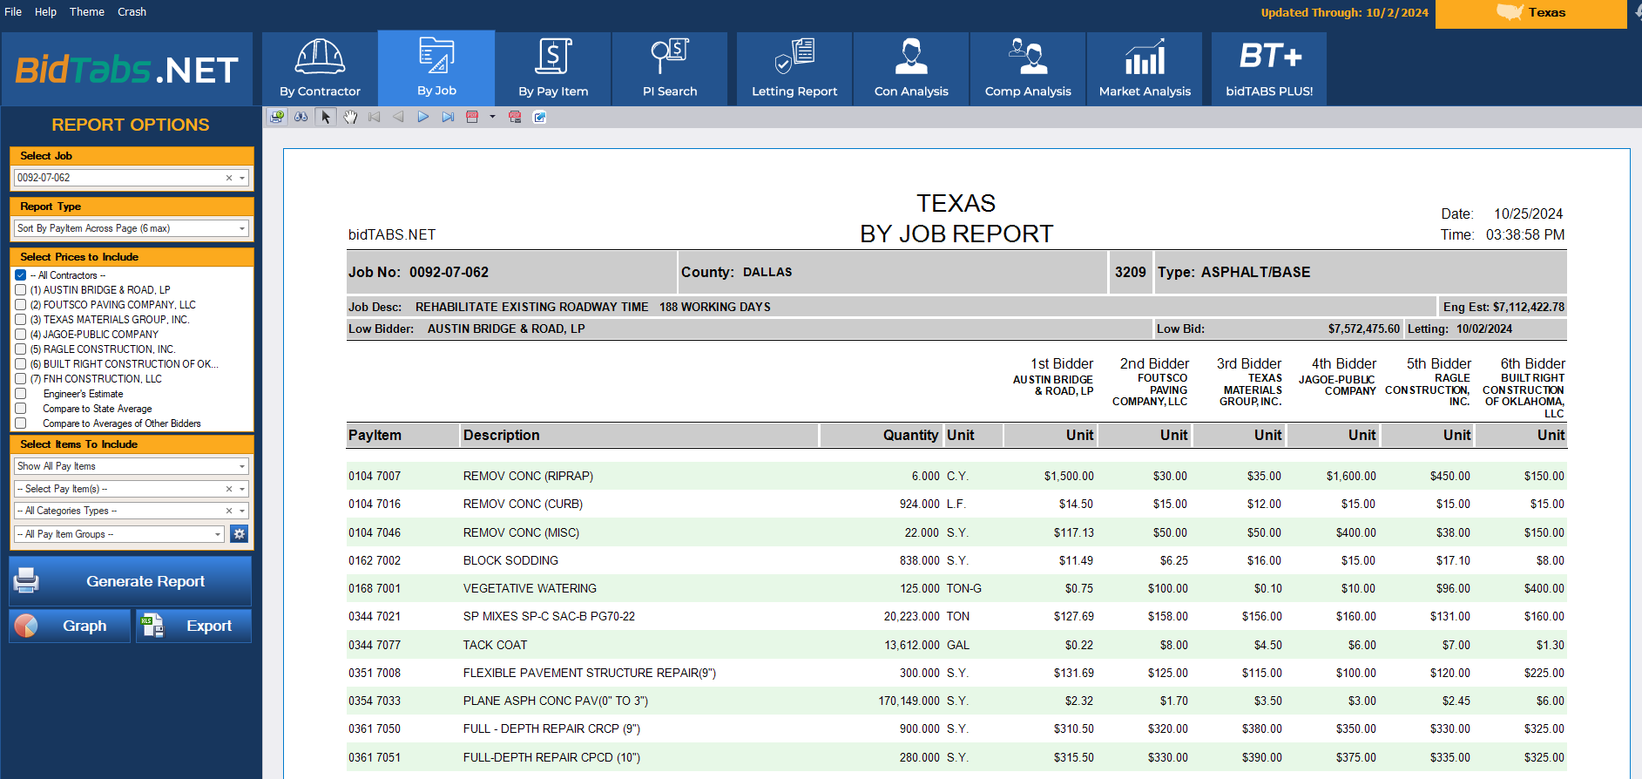Enable Compare to State Average checkbox
The width and height of the screenshot is (1642, 779).
[x=20, y=409]
